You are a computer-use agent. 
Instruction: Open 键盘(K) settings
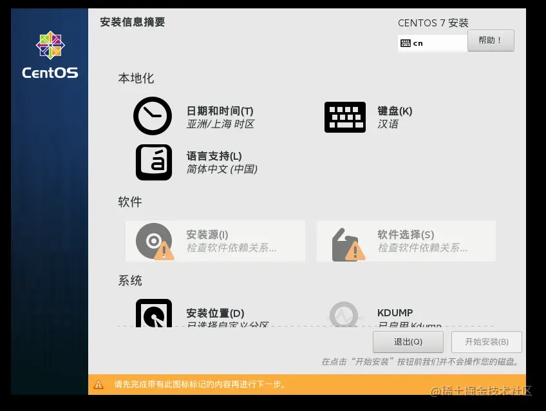395,111
